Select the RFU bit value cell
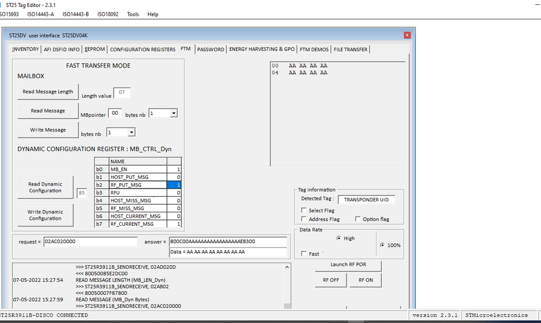This screenshot has height=323, width=541. pyautogui.click(x=174, y=193)
